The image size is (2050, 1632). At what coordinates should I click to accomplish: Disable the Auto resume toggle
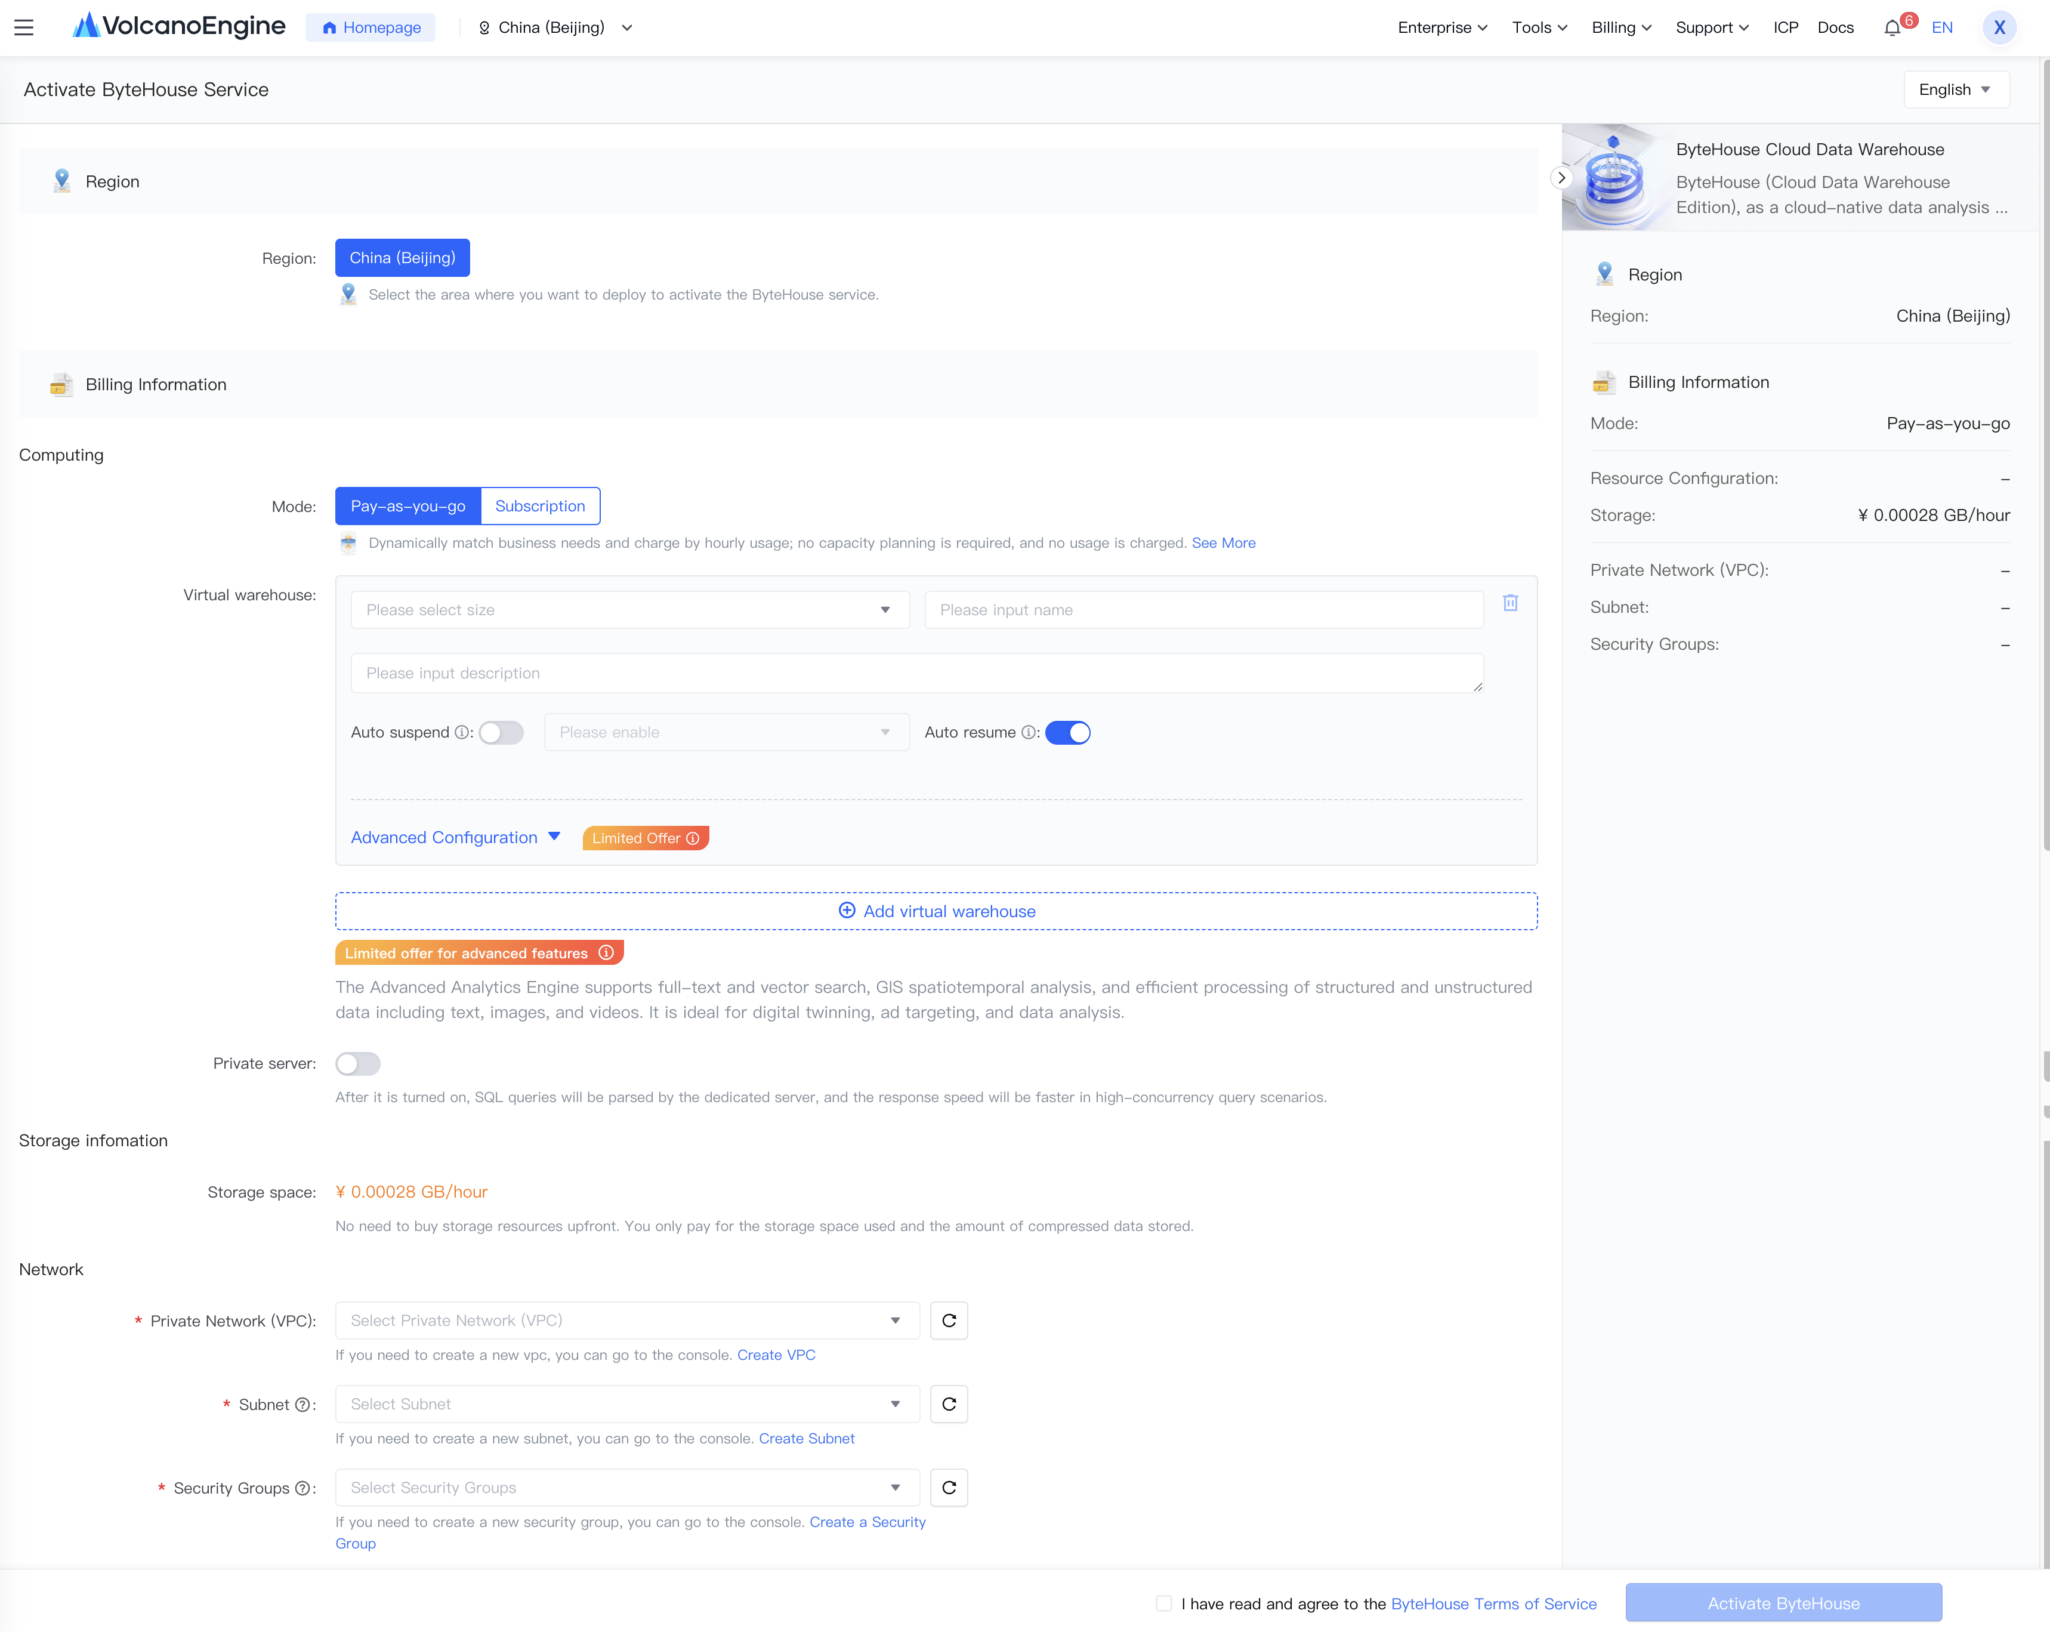(1068, 732)
